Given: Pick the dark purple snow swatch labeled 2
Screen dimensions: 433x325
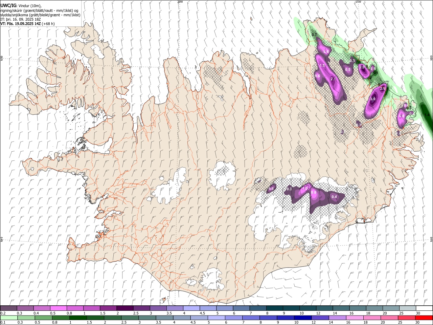Looking at the screenshot, I should click(124, 308).
